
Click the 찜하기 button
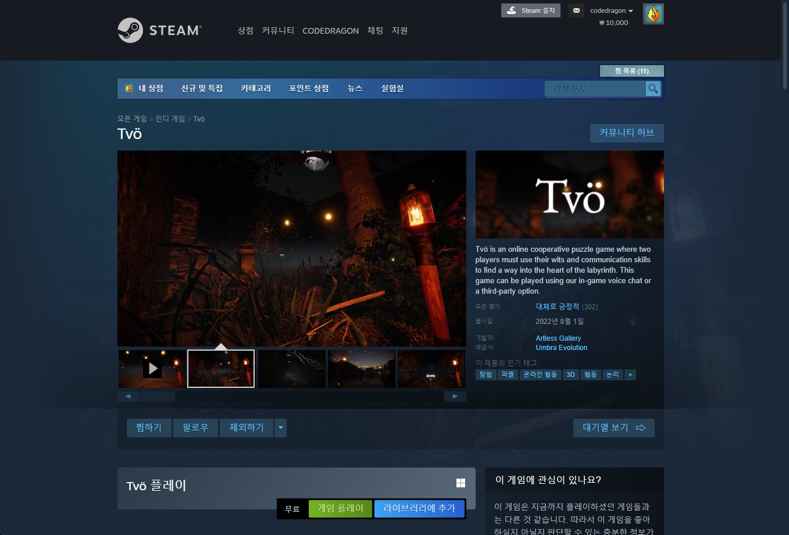149,428
